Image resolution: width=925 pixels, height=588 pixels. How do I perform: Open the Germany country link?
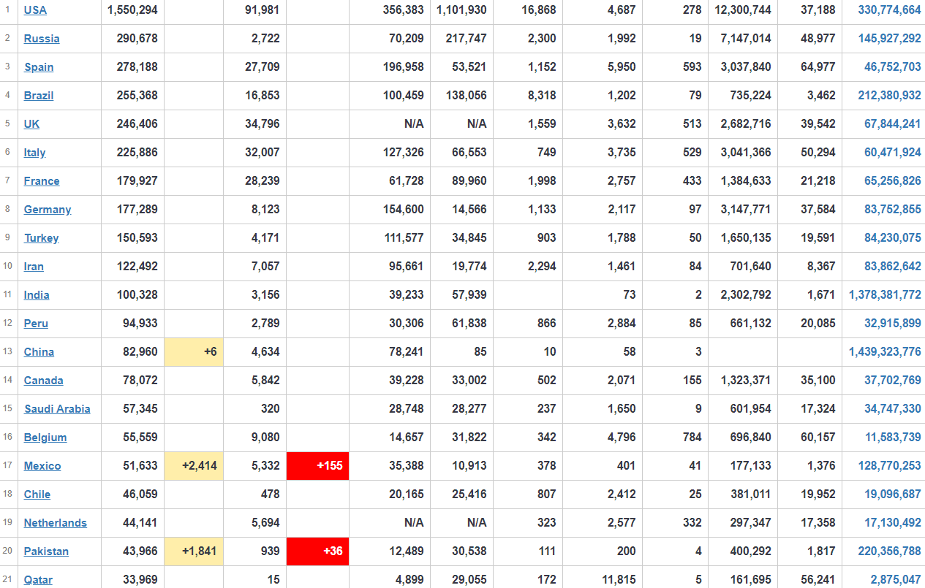(x=48, y=210)
